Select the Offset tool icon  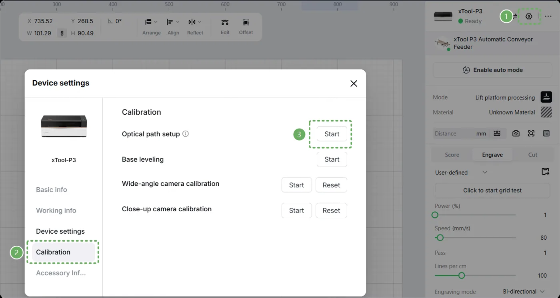(x=246, y=22)
